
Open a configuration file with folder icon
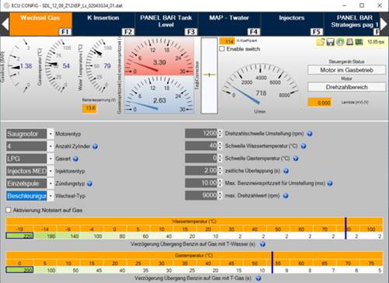click(321, 42)
